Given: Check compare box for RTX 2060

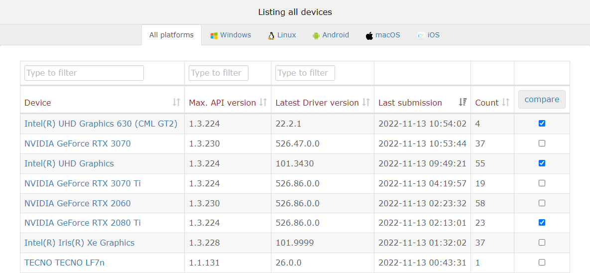Looking at the screenshot, I should [x=542, y=203].
